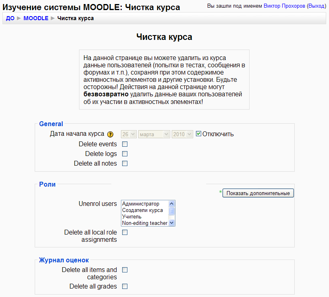The height and width of the screenshot is (297, 329).
Task: Enable the Delete events checkbox
Action: tap(125, 144)
